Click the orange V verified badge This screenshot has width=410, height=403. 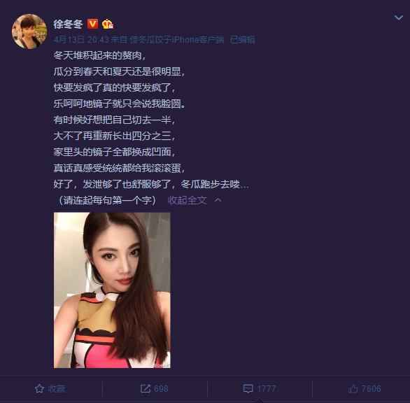(92, 24)
